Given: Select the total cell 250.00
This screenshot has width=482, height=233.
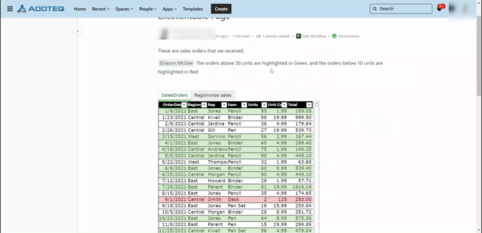Looking at the screenshot, I should [300, 200].
